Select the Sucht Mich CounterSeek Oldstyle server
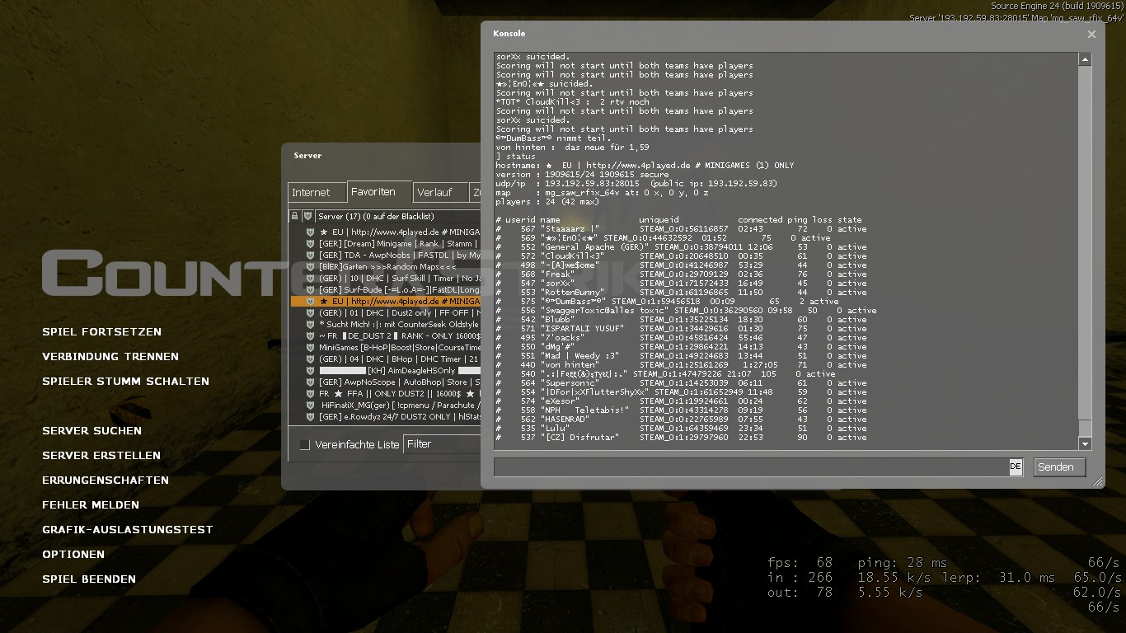The width and height of the screenshot is (1126, 633). (386, 325)
